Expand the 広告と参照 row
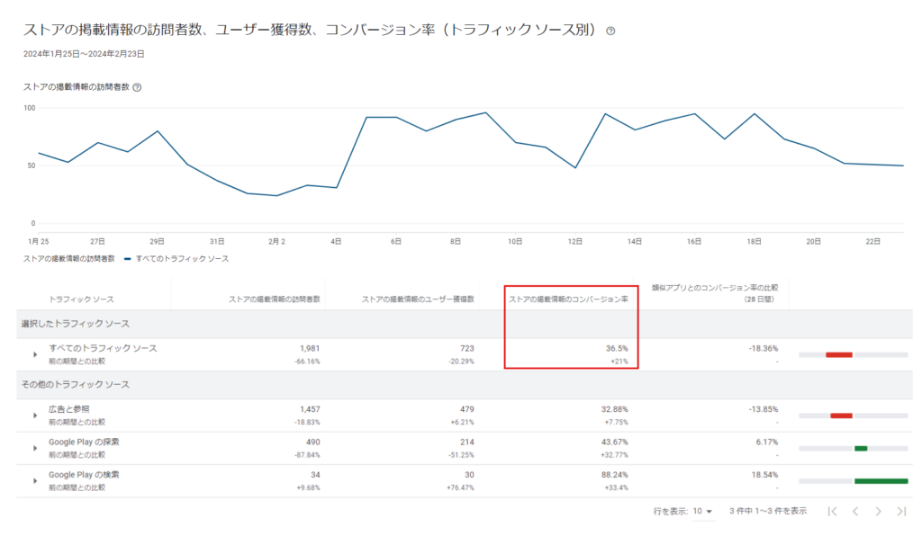Screen dimensions: 922x536 (x=35, y=415)
